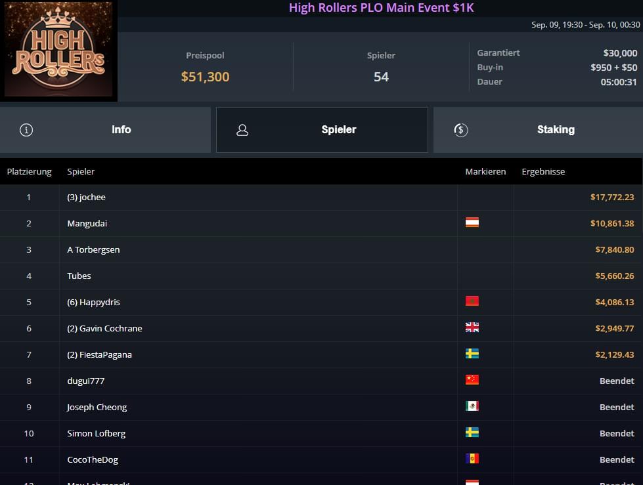Click the dollar staking icon
This screenshot has width=643, height=485.
click(461, 130)
